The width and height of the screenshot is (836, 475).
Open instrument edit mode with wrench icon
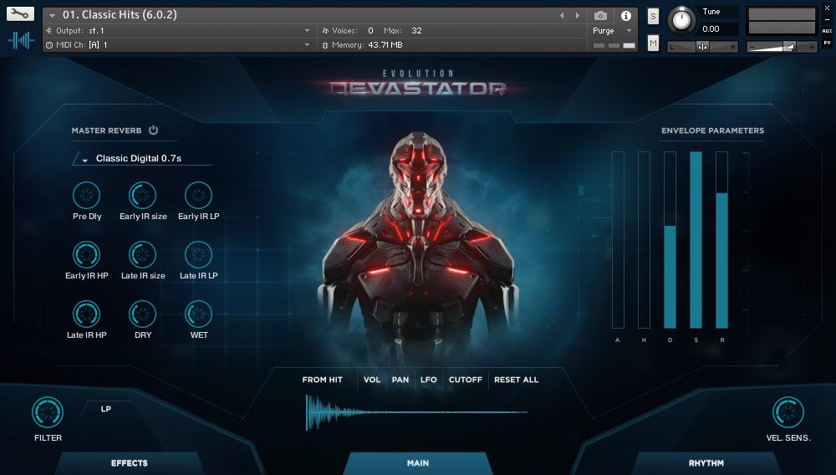tap(20, 13)
